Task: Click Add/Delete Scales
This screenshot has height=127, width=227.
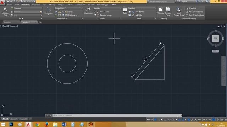Action: tap(194, 12)
